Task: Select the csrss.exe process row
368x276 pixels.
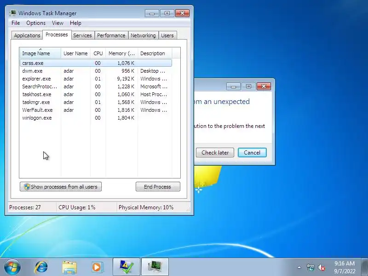Action: tap(96, 63)
